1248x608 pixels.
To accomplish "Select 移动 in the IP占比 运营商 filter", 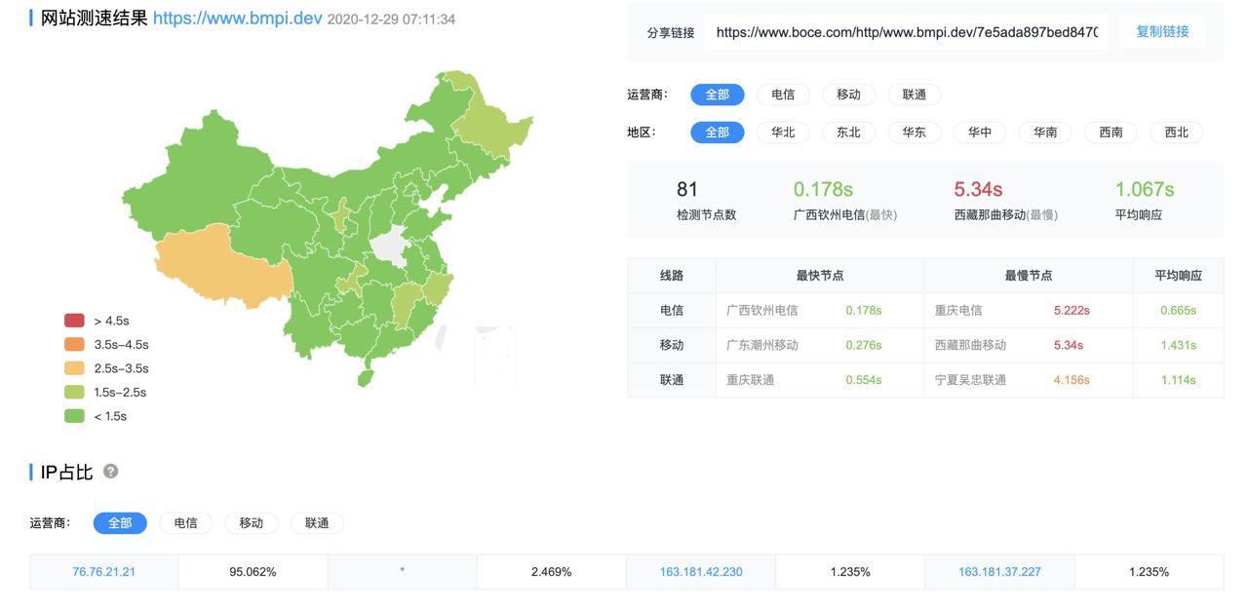I will [251, 523].
